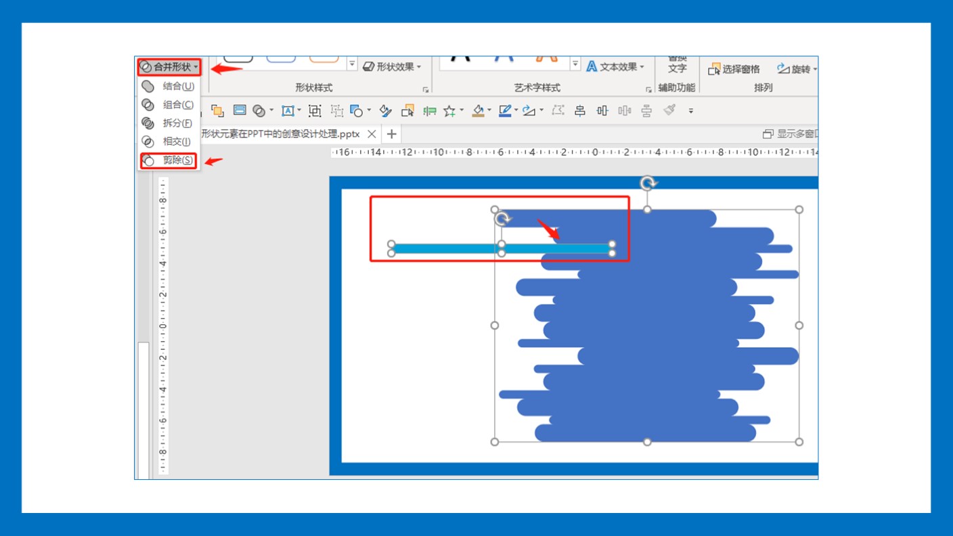
Task: Choose 拆分(F) fragment from merge menu
Action: tap(169, 123)
